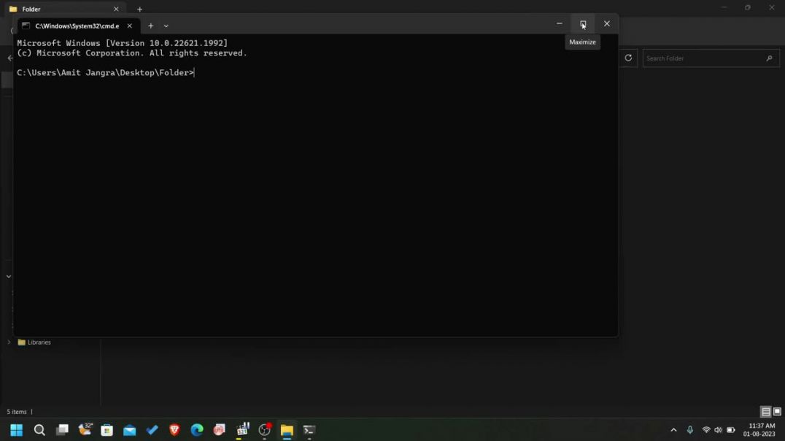Switch File Explorer to large icons view

[x=777, y=412]
